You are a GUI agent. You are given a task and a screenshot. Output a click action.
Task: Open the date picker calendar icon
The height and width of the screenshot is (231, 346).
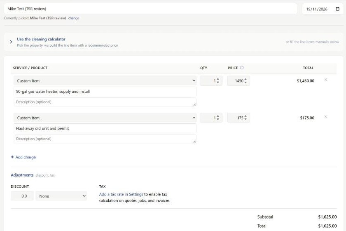pos(337,9)
